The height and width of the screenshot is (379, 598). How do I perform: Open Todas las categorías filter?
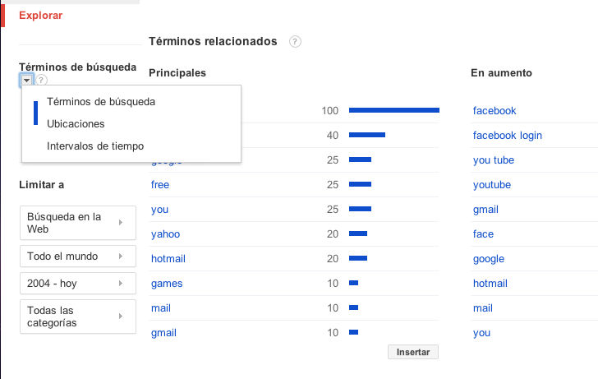pos(76,317)
